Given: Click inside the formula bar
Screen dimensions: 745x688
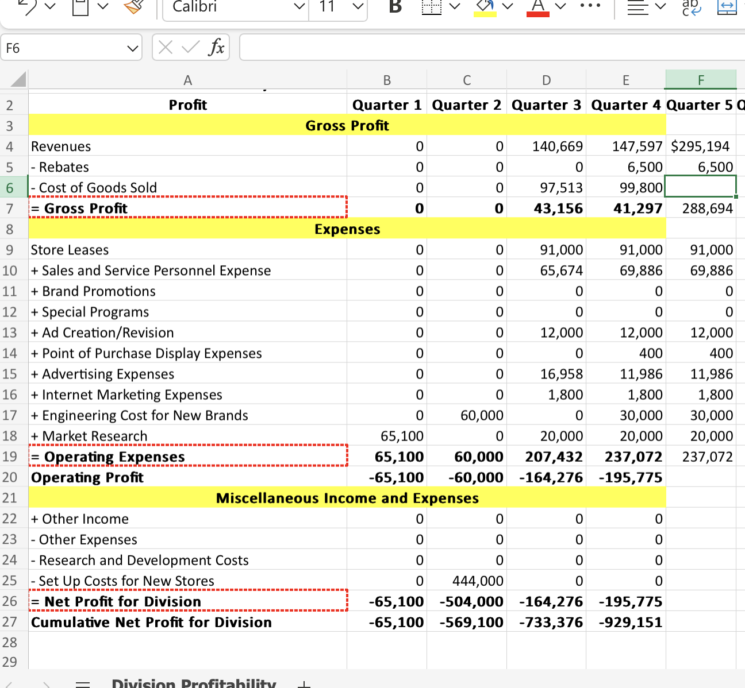Looking at the screenshot, I should (492, 47).
